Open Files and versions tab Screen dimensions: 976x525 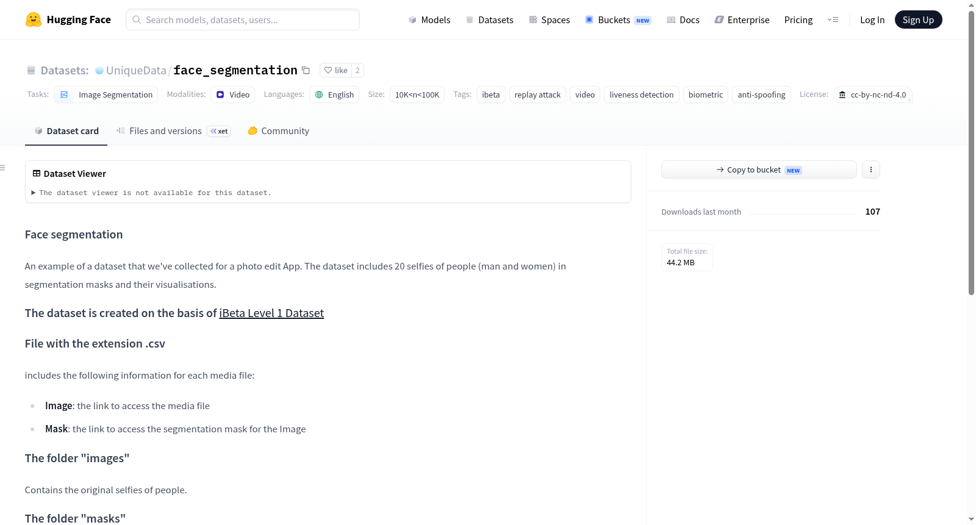point(173,131)
